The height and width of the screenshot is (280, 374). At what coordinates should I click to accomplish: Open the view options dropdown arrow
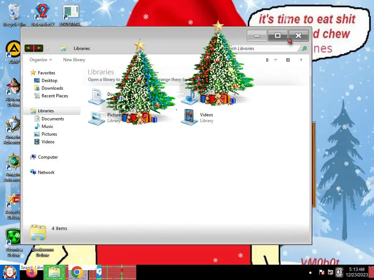pyautogui.click(x=275, y=60)
